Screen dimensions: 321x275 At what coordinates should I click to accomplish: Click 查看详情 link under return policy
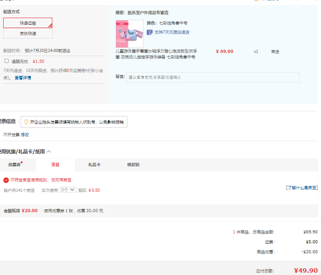coord(23,78)
